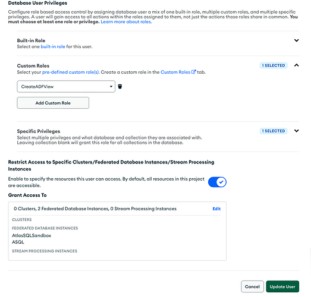Click the 1 SELECTED badge in Custom Roles
Viewport: 311px width, 297px height.
pyautogui.click(x=274, y=65)
